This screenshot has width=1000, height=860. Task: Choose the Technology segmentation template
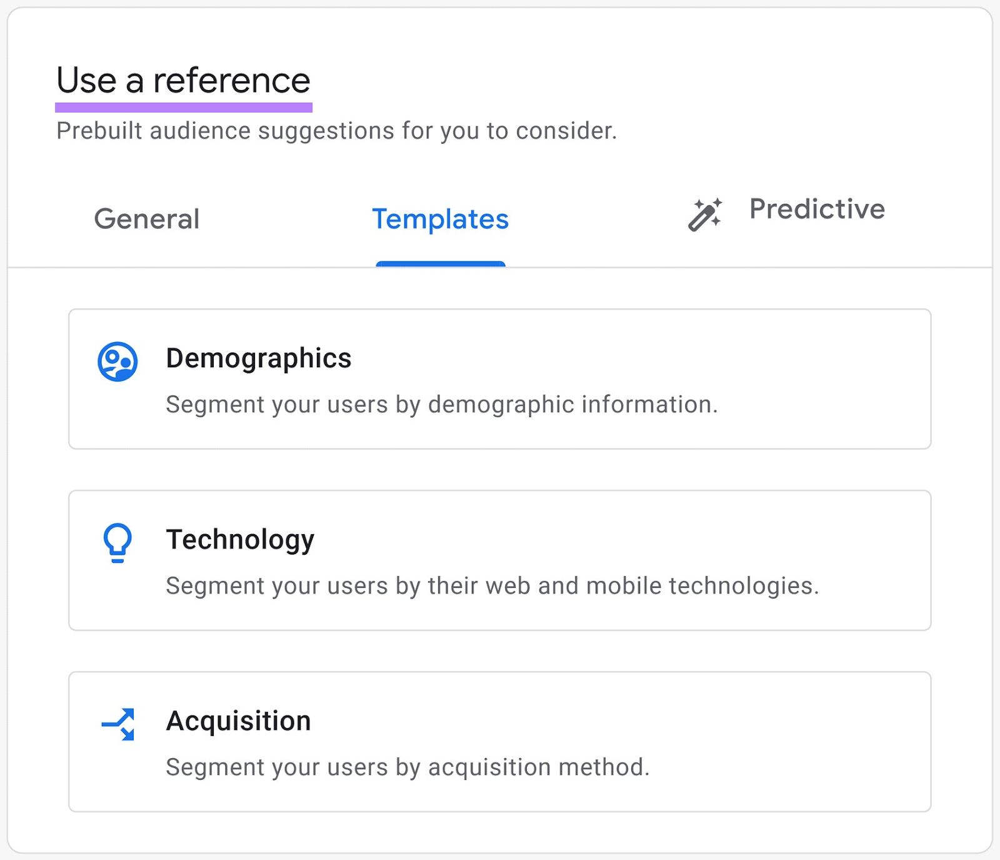click(500, 560)
